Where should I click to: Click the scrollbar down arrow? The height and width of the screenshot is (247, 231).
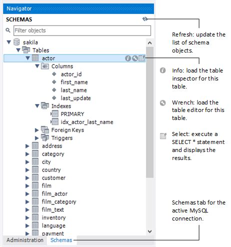click(x=150, y=231)
